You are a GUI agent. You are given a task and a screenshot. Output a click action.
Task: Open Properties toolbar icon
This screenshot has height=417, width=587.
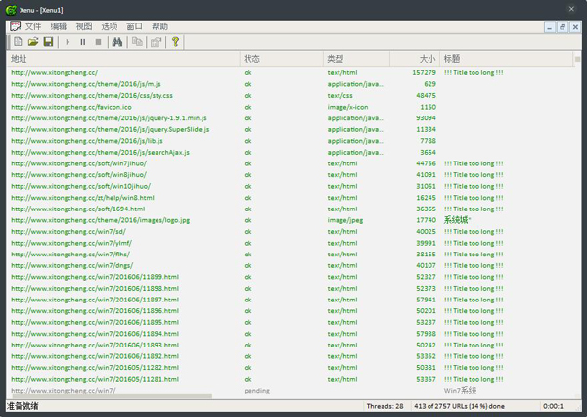[x=157, y=42]
